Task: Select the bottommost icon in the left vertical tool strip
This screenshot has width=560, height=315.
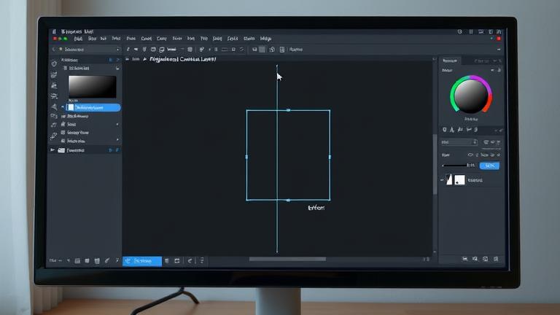Action: click(53, 136)
